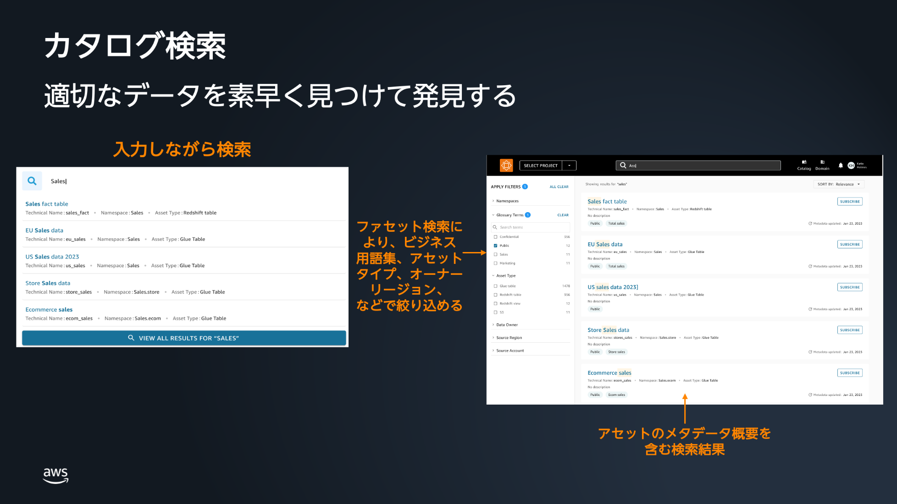Click the header search magnifier icon
897x504 pixels.
pyautogui.click(x=623, y=165)
